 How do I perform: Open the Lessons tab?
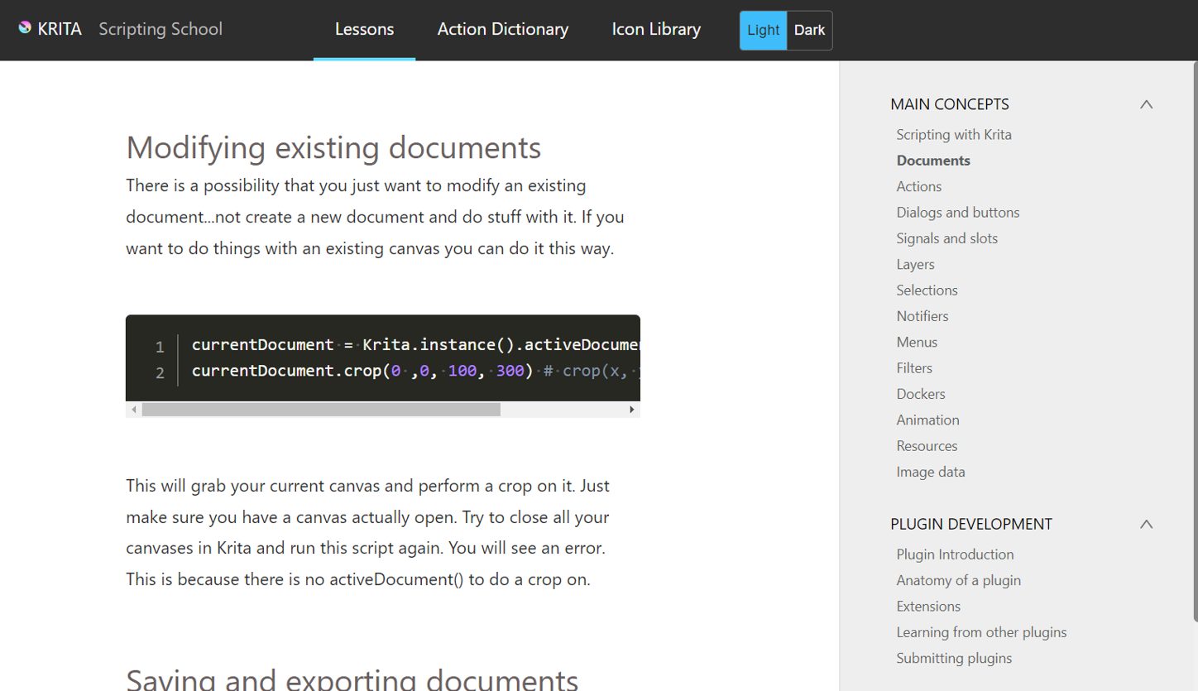pyautogui.click(x=364, y=30)
